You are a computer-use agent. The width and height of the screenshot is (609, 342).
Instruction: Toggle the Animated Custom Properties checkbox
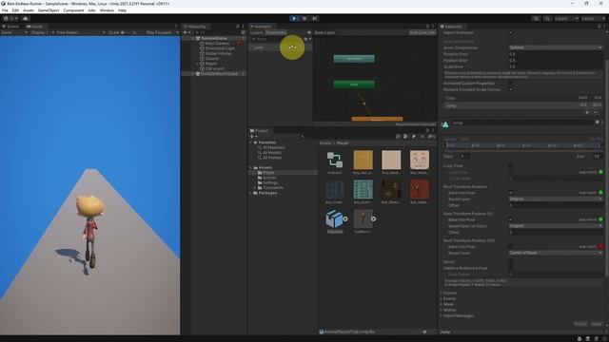click(x=511, y=83)
